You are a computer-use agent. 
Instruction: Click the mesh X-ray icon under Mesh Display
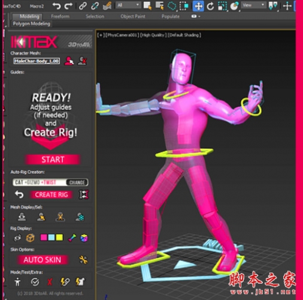tap(60, 217)
